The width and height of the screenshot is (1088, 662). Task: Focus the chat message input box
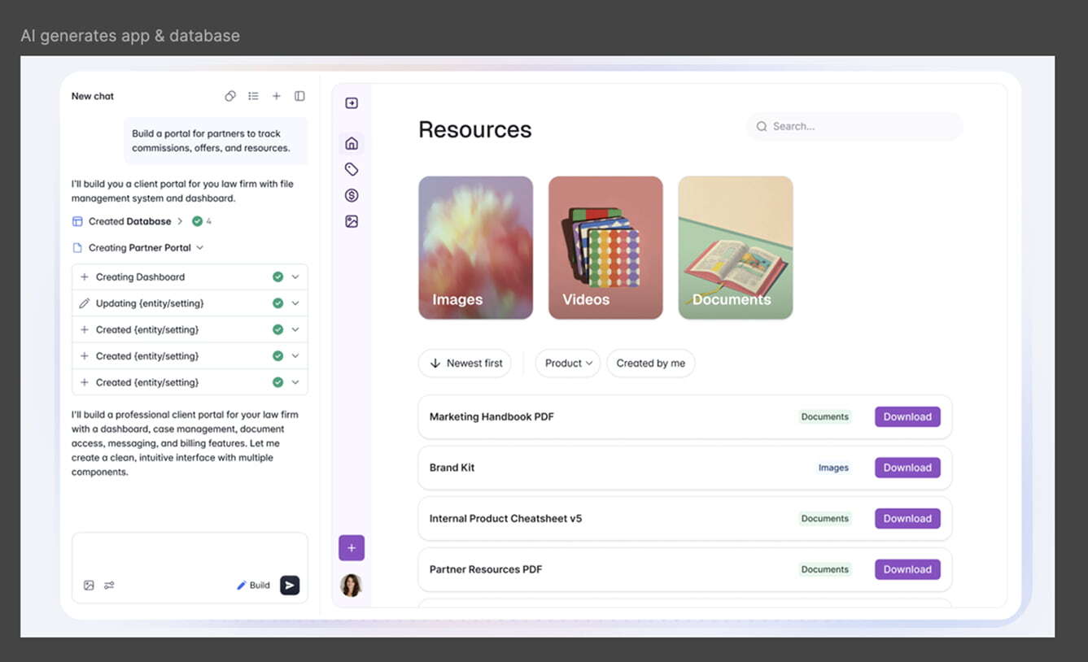[x=190, y=568]
